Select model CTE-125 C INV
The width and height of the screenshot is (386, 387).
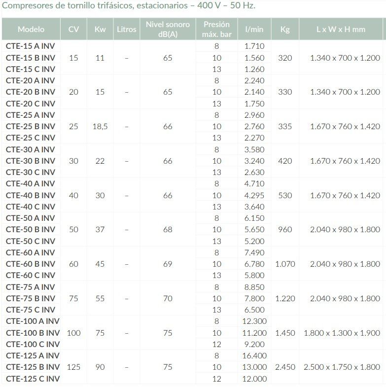tap(33, 379)
